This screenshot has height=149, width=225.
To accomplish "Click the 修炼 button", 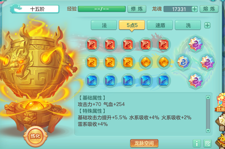I will point(137,9).
